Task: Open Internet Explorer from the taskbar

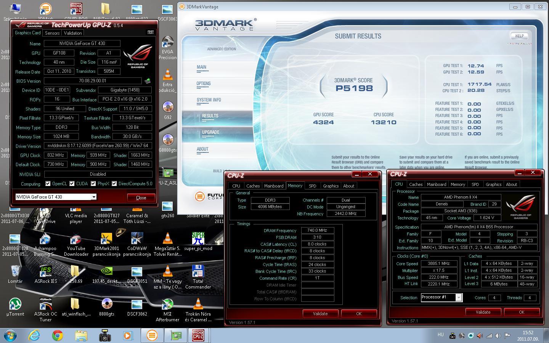Action: click(x=34, y=335)
